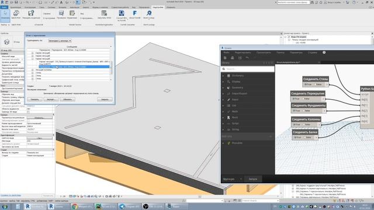374x210 pixels.
Task: Expand the Dictionary category in Dynamo library
Action: click(x=223, y=76)
